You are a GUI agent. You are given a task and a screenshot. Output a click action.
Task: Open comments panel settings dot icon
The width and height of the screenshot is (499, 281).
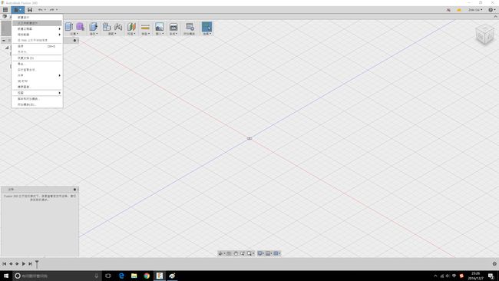click(x=74, y=190)
